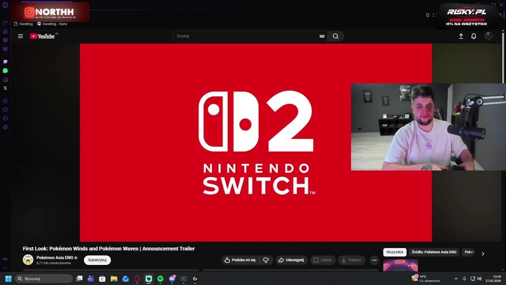Open WhatsApp in Opera sidebar
The width and height of the screenshot is (506, 285).
pyautogui.click(x=5, y=70)
